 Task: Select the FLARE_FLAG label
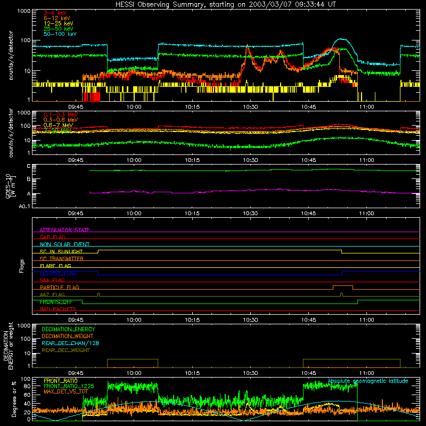coord(55,266)
